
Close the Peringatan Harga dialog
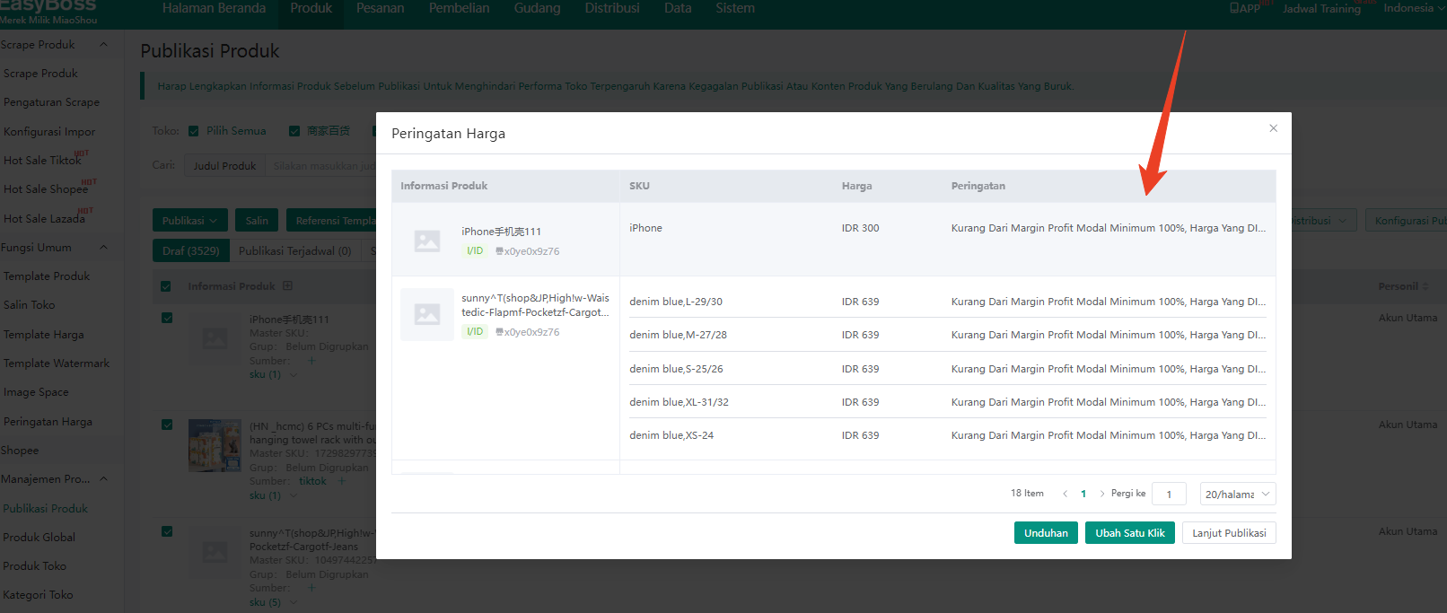(x=1273, y=128)
